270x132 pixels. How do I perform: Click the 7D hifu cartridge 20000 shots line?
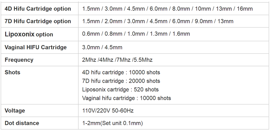(x=121, y=81)
